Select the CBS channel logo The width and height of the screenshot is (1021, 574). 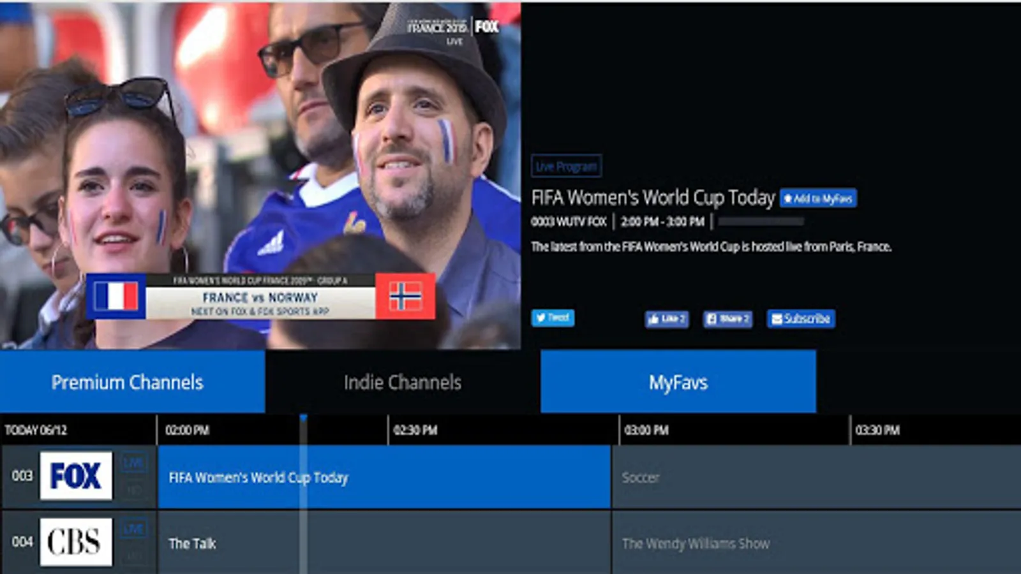(76, 541)
